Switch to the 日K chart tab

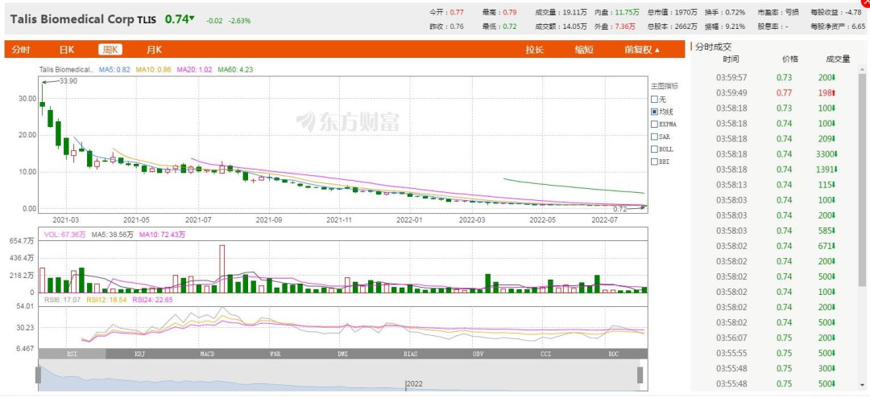67,50
